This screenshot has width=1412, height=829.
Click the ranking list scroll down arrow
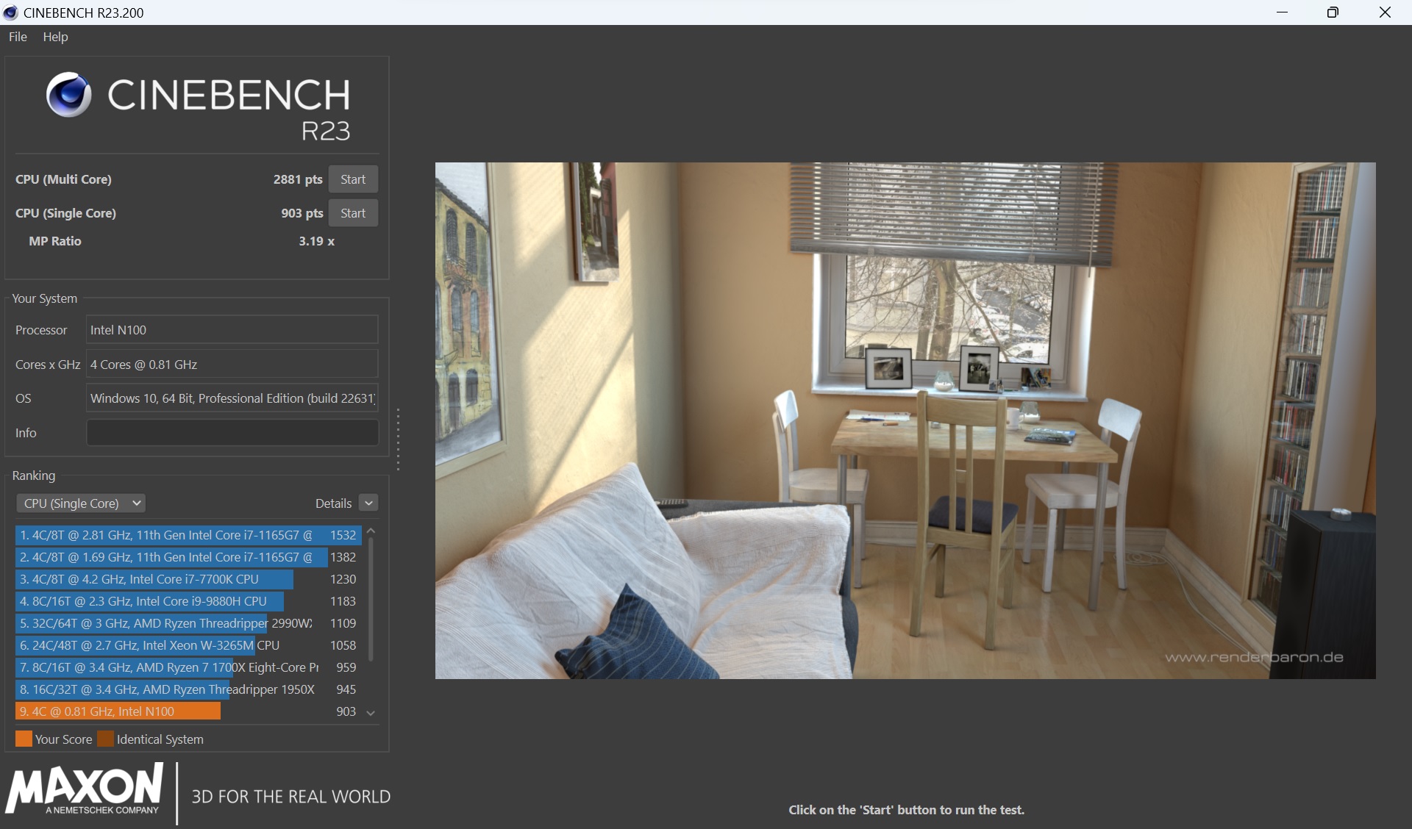coord(371,713)
